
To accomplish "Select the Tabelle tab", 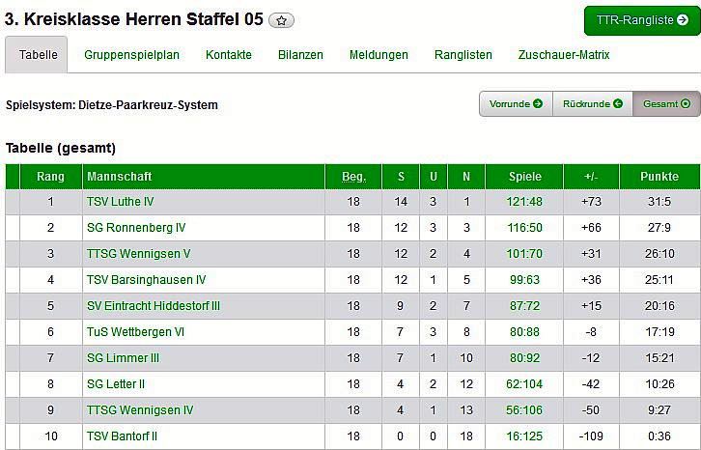I will point(39,55).
